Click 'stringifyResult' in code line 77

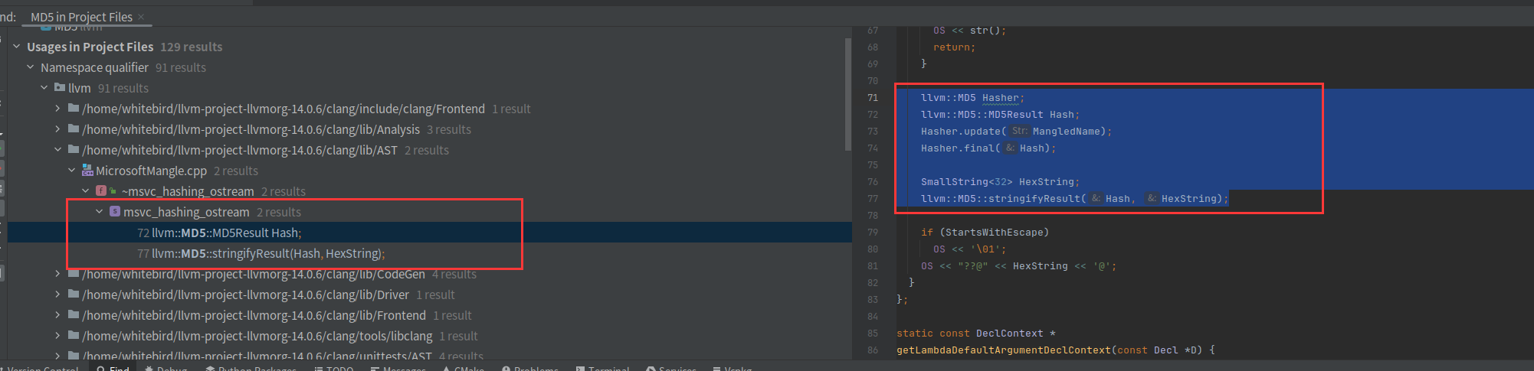(1034, 198)
